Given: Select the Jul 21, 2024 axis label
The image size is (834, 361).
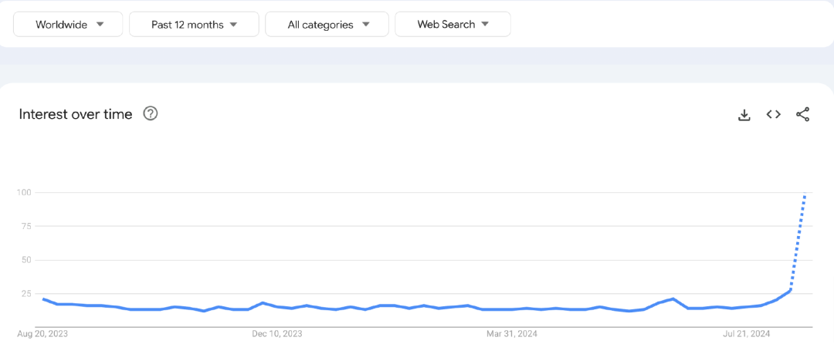Looking at the screenshot, I should 746,334.
